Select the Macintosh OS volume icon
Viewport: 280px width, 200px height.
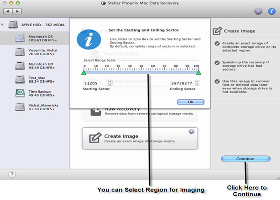(20, 38)
